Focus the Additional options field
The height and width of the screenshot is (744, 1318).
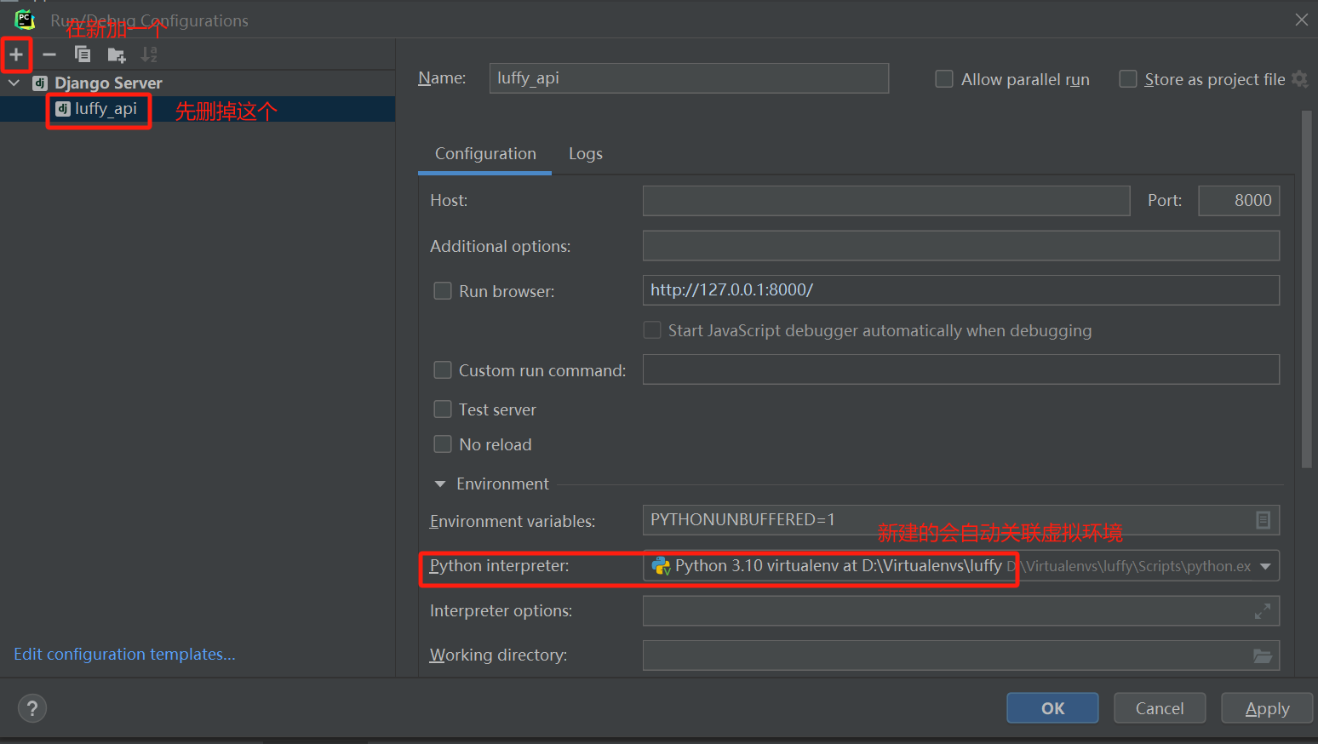[x=961, y=246]
